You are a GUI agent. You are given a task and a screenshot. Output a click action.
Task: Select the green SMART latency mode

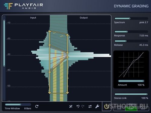tap(131, 109)
